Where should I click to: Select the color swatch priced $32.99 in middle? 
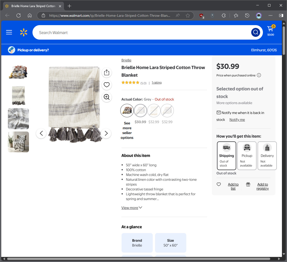[x=154, y=111]
